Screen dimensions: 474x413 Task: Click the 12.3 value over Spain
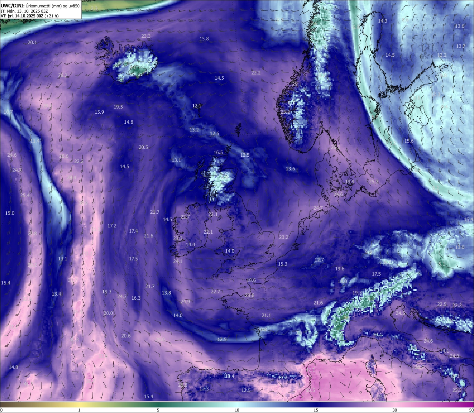pyautogui.click(x=204, y=389)
